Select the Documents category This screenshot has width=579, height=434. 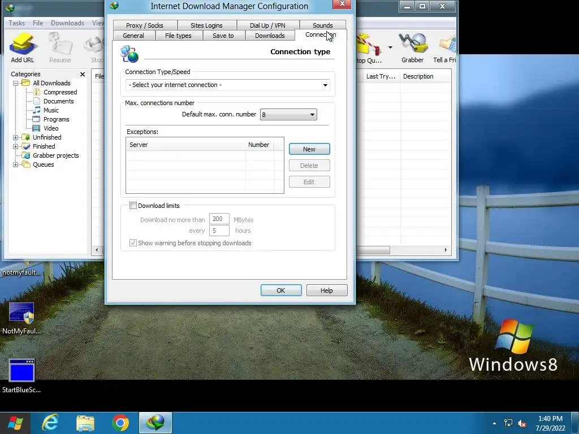(x=54, y=101)
